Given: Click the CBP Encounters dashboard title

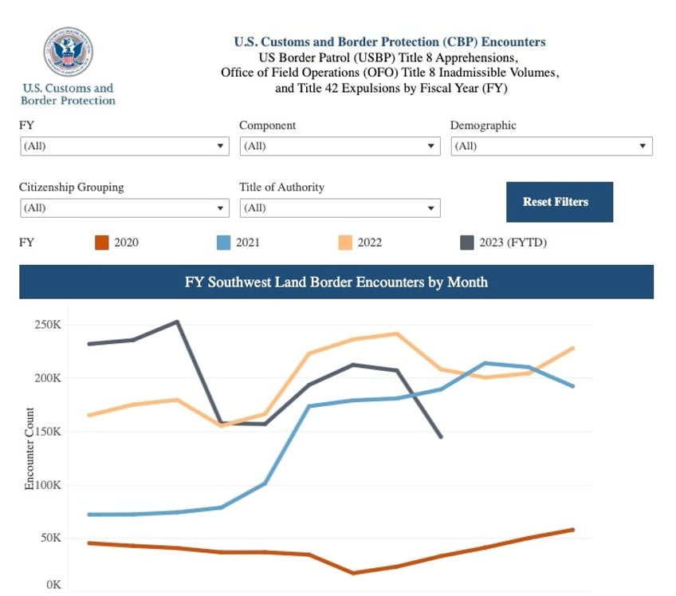Looking at the screenshot, I should coord(390,42).
